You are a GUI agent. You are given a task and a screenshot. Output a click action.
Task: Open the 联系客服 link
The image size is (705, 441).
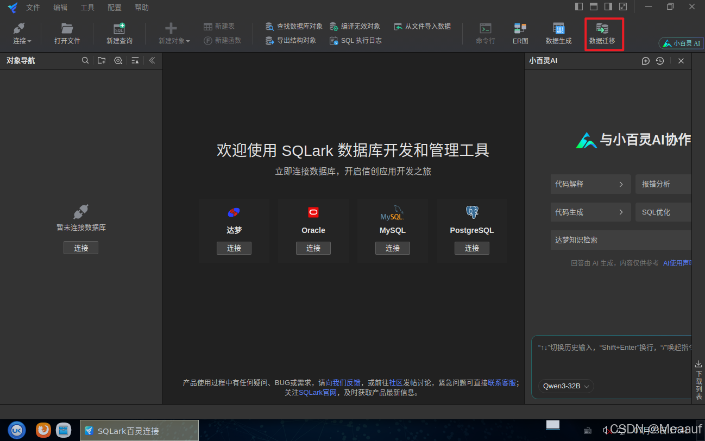(x=502, y=383)
